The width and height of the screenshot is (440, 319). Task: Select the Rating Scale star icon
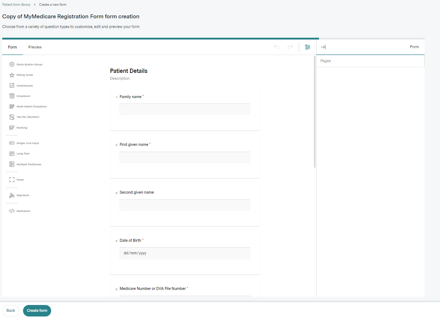tap(12, 75)
